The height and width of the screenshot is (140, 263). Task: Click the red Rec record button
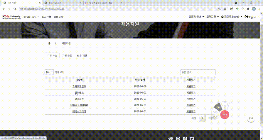225,115
